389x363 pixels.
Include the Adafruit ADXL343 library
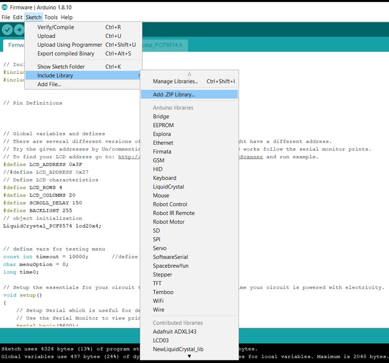pyautogui.click(x=189, y=332)
